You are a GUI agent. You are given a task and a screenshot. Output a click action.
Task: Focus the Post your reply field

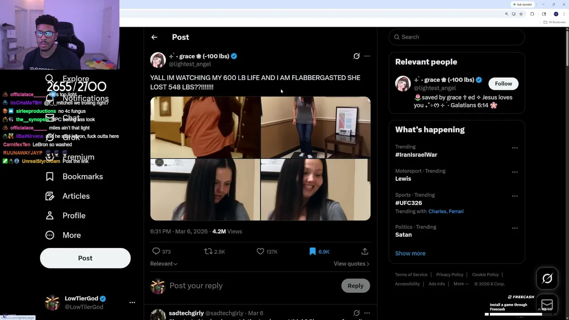(x=252, y=286)
